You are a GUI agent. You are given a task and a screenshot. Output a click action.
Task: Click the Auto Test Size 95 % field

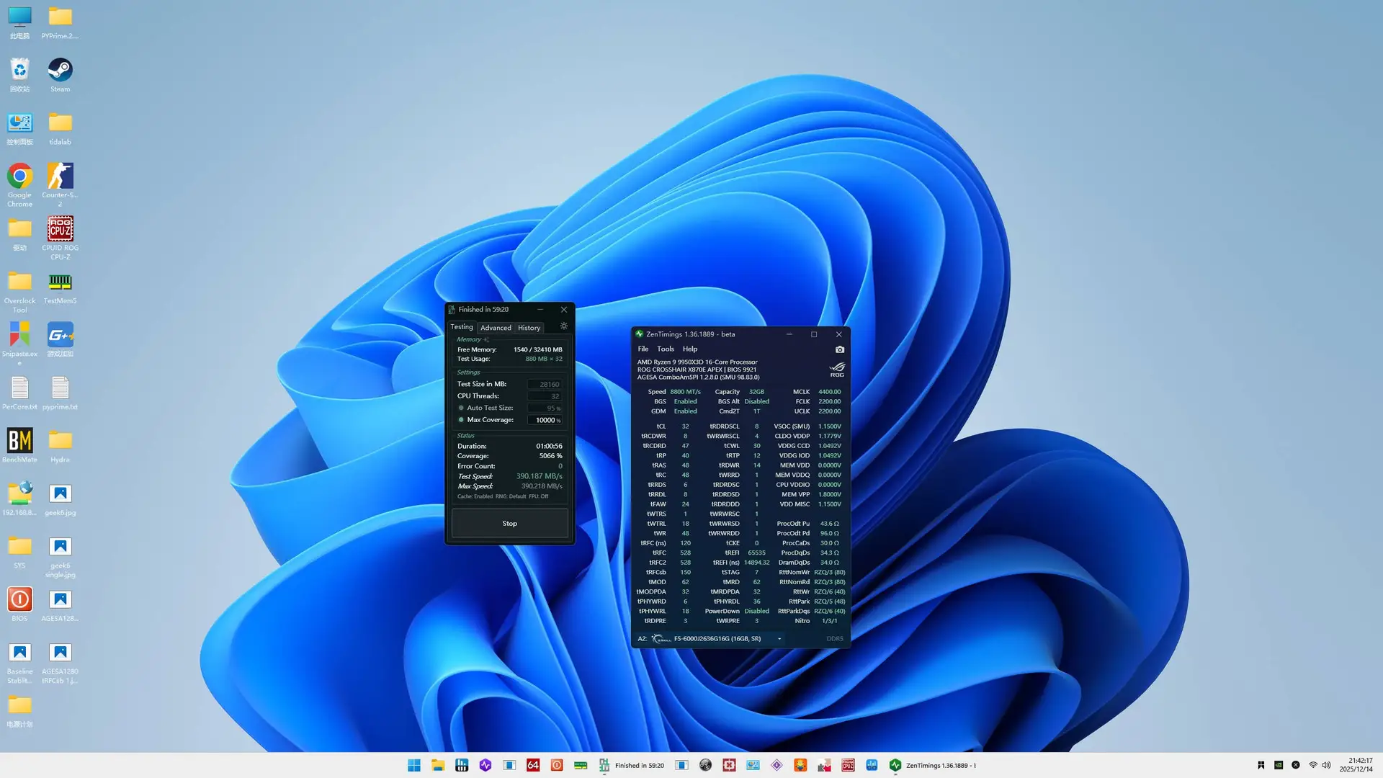coord(545,408)
